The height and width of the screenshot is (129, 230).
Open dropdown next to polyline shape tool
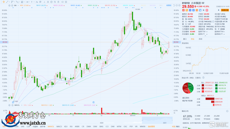coord(14,2)
